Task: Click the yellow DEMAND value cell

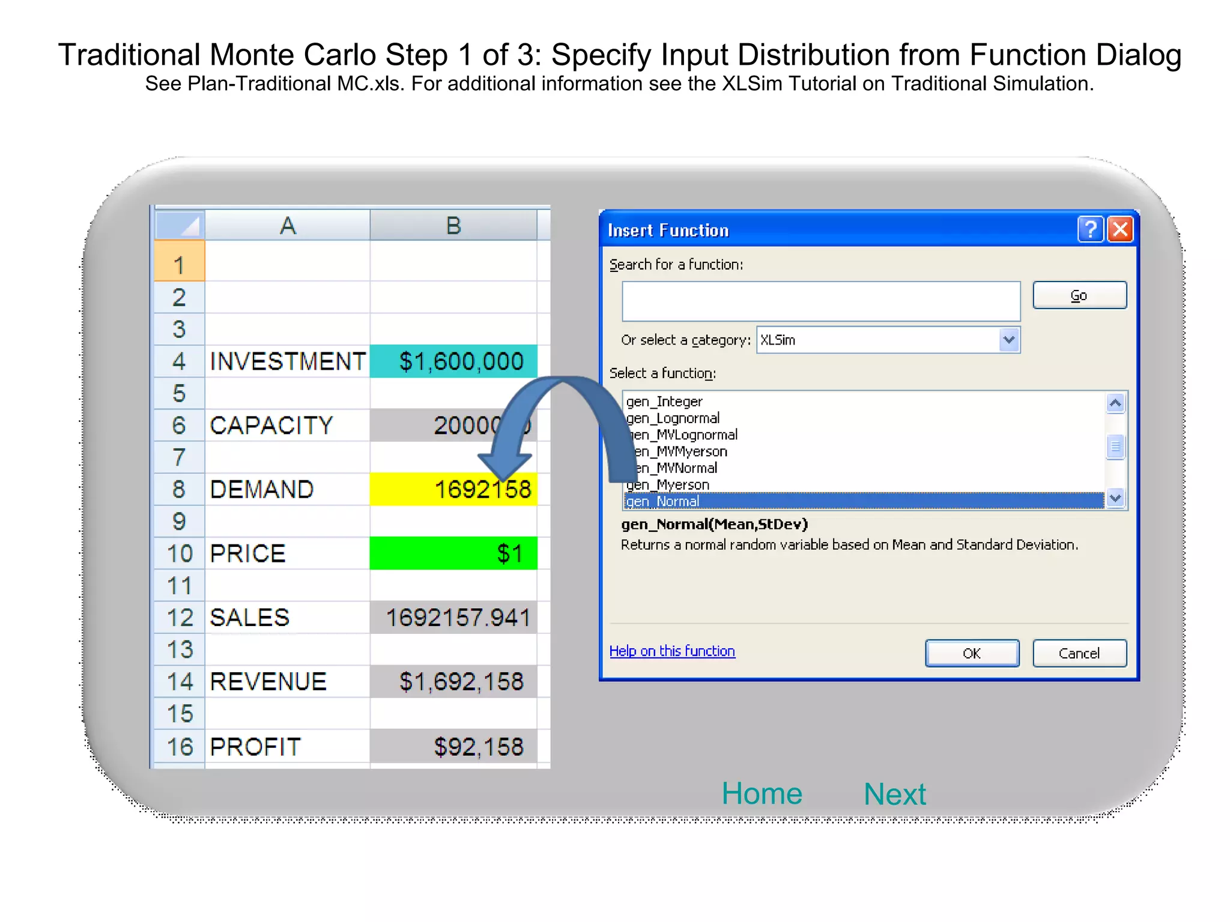Action: pyautogui.click(x=453, y=489)
